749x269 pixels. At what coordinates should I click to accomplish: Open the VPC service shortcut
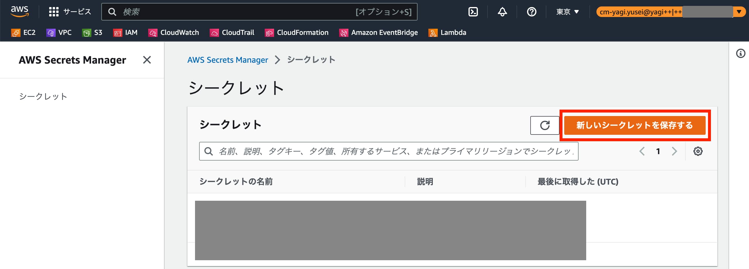(59, 33)
